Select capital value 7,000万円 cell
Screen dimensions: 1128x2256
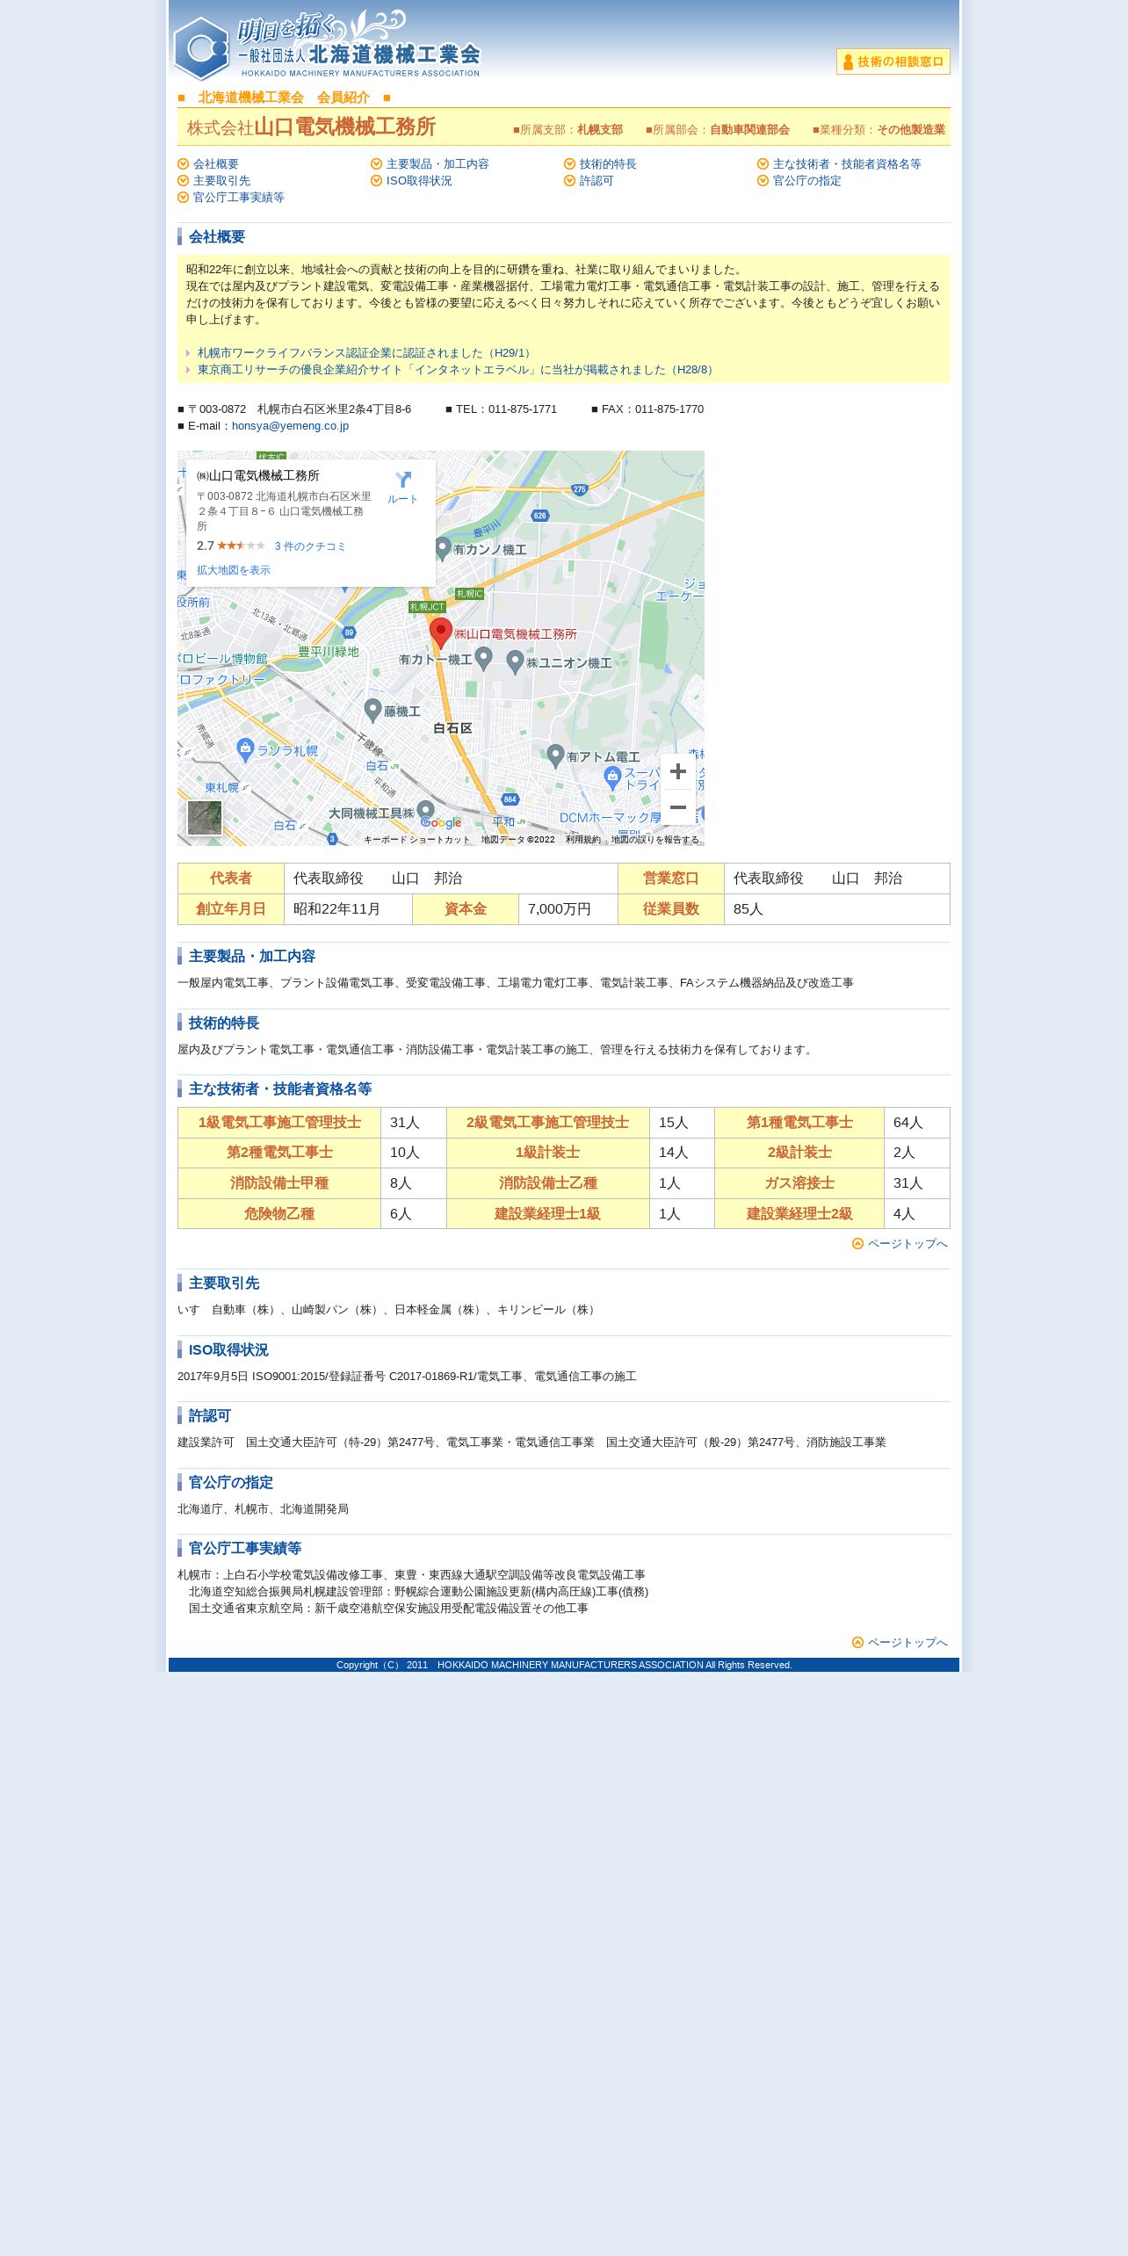[568, 909]
